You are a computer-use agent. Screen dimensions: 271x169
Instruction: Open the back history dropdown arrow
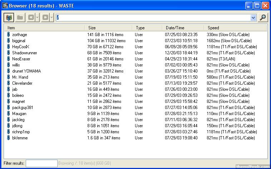[38, 18]
